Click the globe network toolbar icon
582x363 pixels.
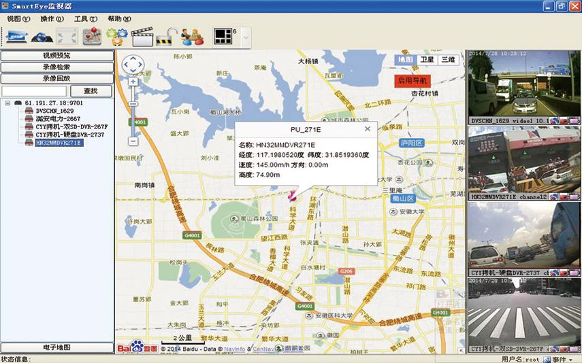pyautogui.click(x=42, y=37)
